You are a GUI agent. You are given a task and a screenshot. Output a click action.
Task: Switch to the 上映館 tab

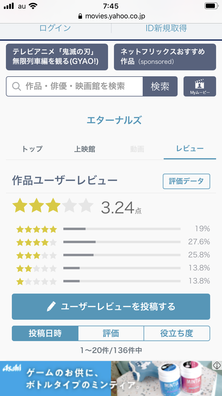pos(85,149)
